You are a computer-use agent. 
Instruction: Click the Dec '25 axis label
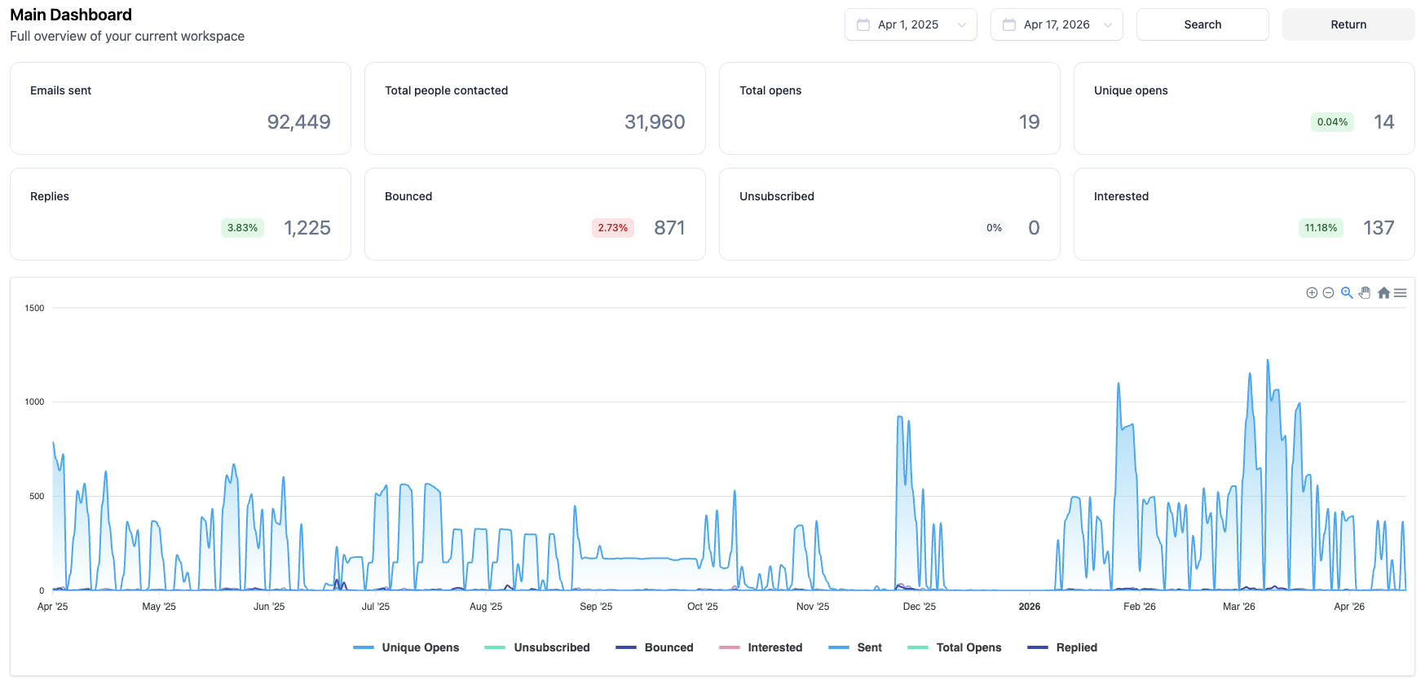[920, 607]
